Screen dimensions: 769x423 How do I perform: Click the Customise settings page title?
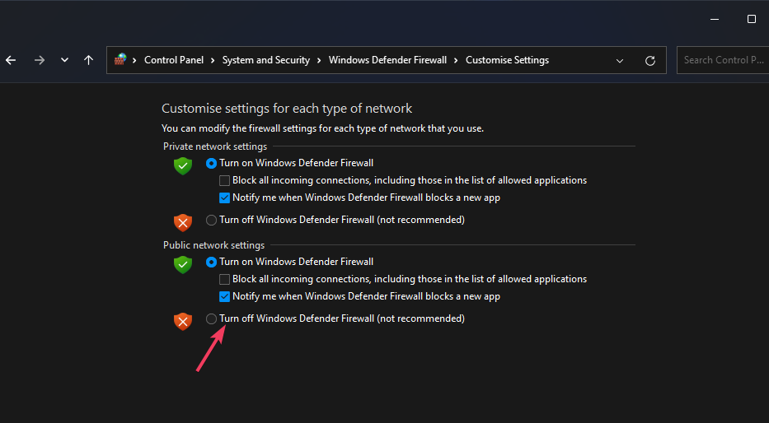click(287, 108)
